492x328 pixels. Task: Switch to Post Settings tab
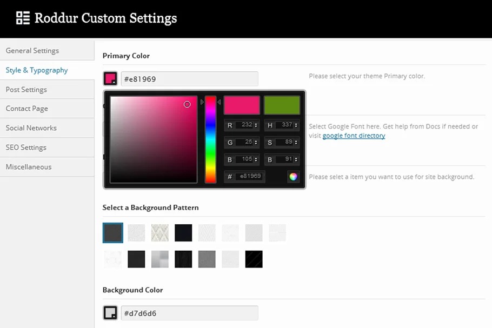coord(26,90)
